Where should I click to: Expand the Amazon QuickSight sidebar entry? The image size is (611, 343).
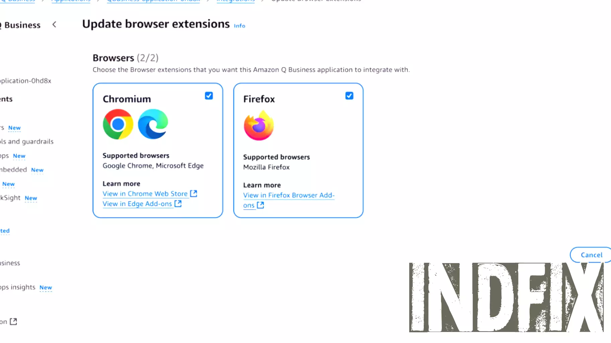(x=10, y=198)
